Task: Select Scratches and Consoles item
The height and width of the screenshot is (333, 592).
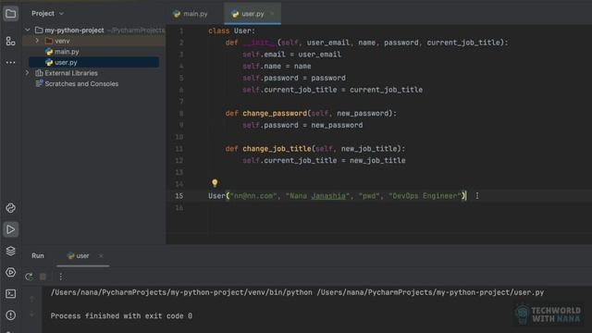Action: (77, 84)
